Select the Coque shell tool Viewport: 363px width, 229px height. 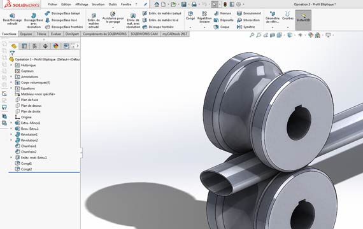(x=222, y=27)
